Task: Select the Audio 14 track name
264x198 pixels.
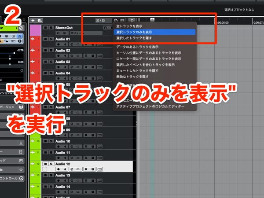Action: pos(62,187)
